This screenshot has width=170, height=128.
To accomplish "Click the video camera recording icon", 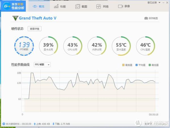I will click(x=120, y=7).
